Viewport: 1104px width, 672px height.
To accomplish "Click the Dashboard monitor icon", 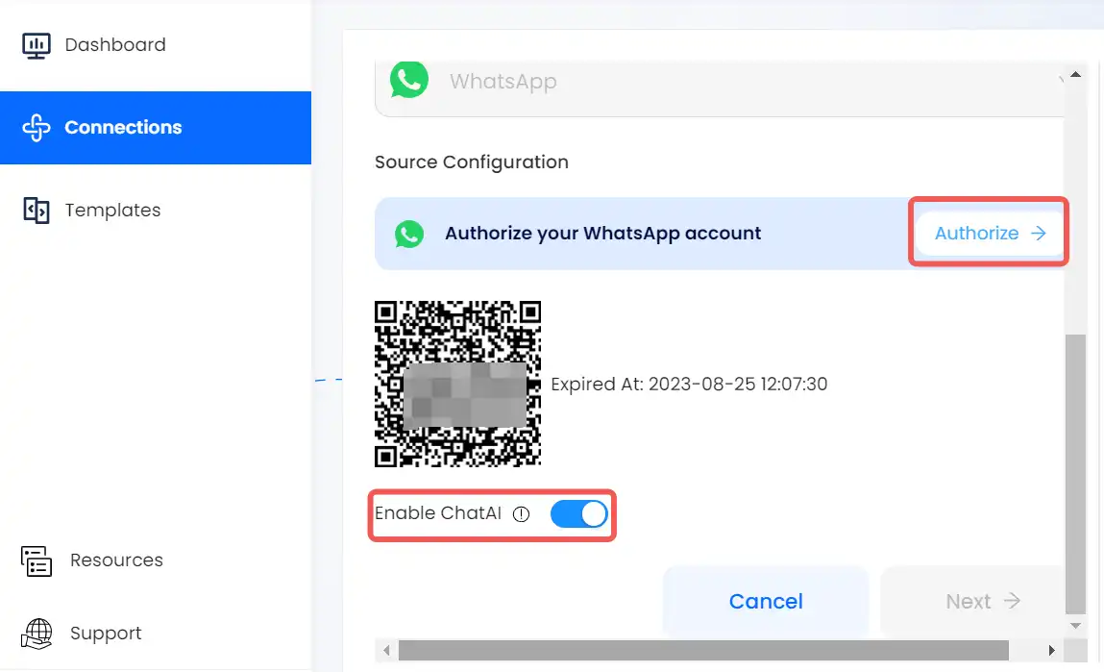I will pyautogui.click(x=36, y=46).
